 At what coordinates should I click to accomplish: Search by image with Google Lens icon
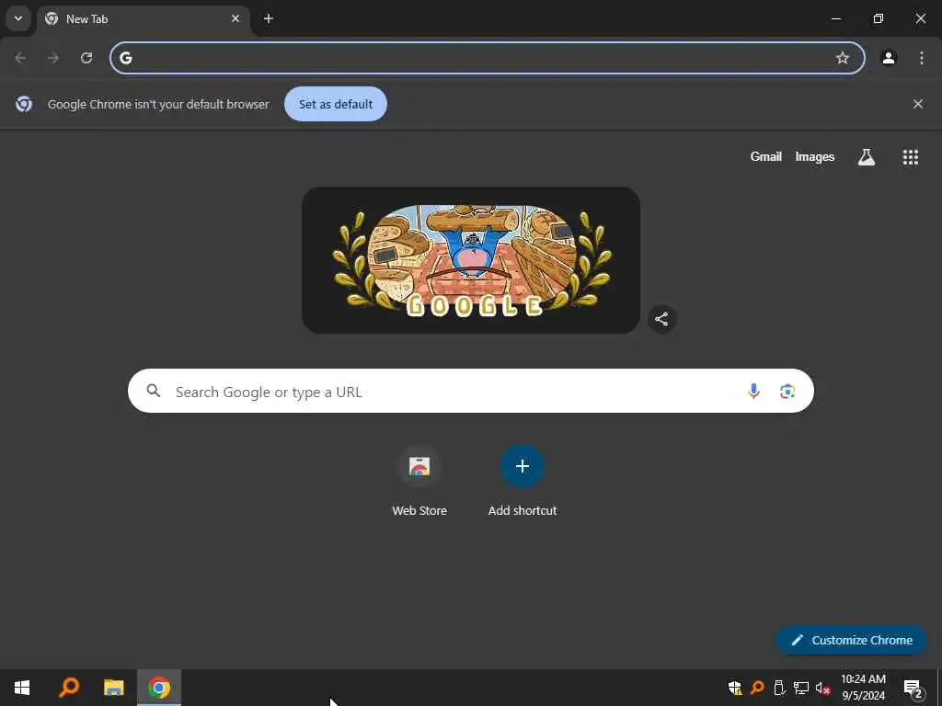787,392
